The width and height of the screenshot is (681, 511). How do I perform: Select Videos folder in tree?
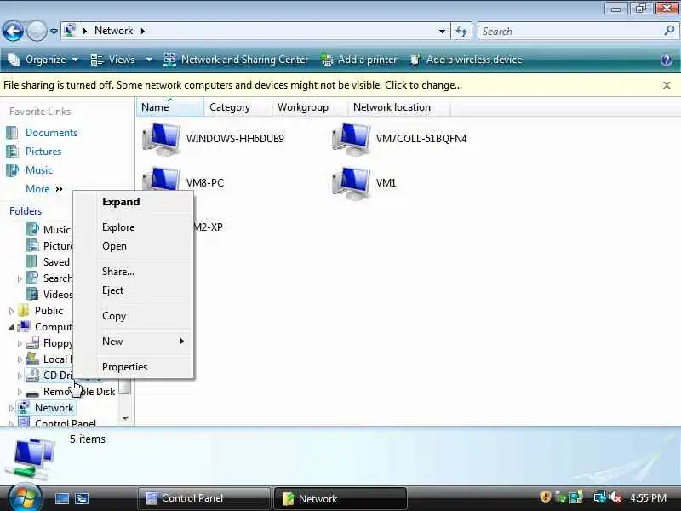[x=58, y=294]
